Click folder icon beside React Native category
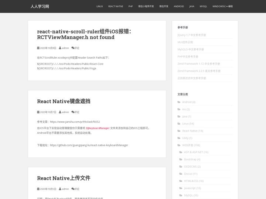Viewport: 266px width, 199px height. (179, 130)
